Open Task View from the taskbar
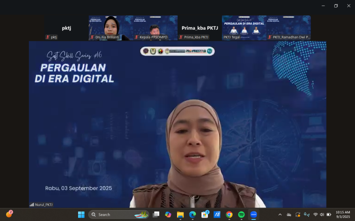Viewport: 355px width, 221px height. coord(156,214)
